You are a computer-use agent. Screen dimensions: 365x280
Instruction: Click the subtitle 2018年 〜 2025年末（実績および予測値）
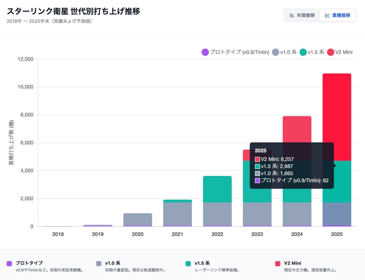pos(49,21)
